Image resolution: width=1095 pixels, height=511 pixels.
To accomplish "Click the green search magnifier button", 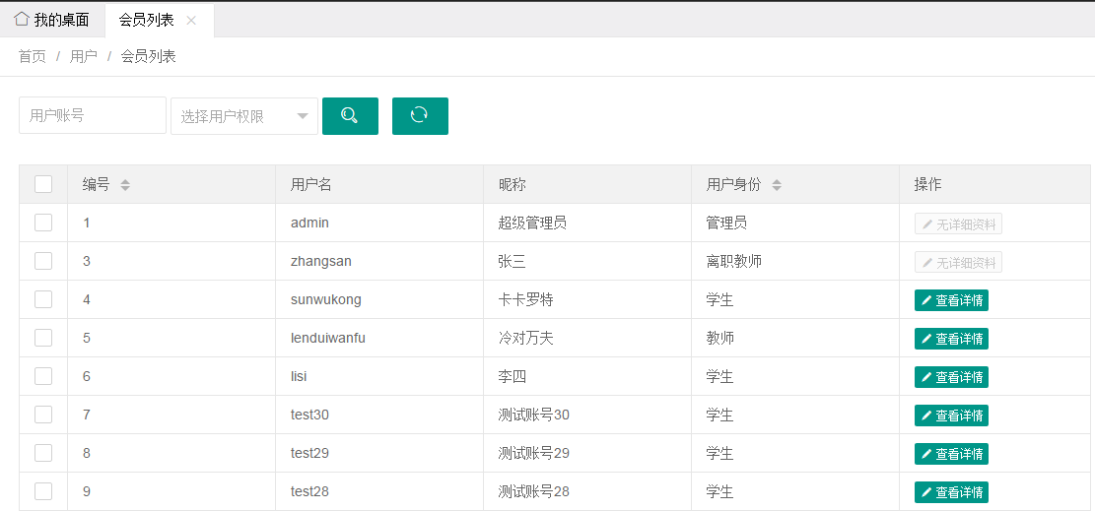I will pyautogui.click(x=350, y=115).
